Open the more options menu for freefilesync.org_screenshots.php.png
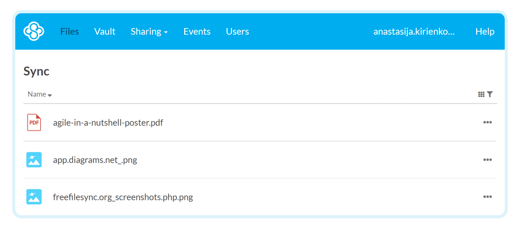 (x=487, y=197)
